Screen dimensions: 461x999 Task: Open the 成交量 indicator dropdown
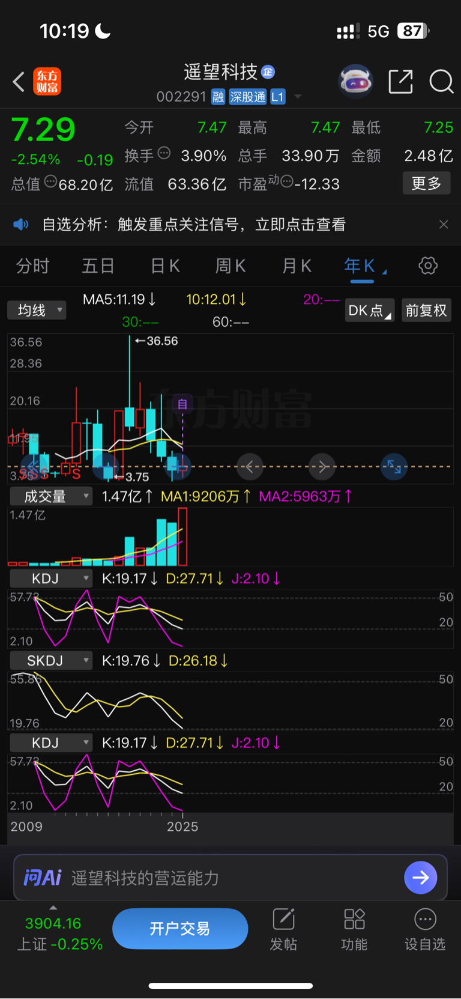(51, 496)
